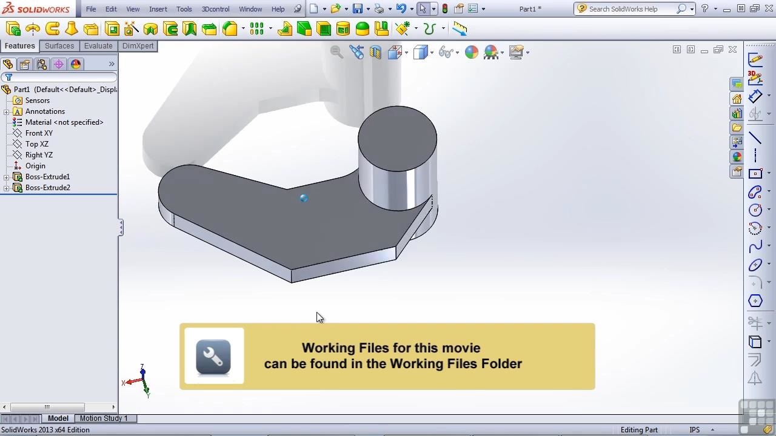Open the Insert menu
This screenshot has height=436, width=776.
point(158,9)
